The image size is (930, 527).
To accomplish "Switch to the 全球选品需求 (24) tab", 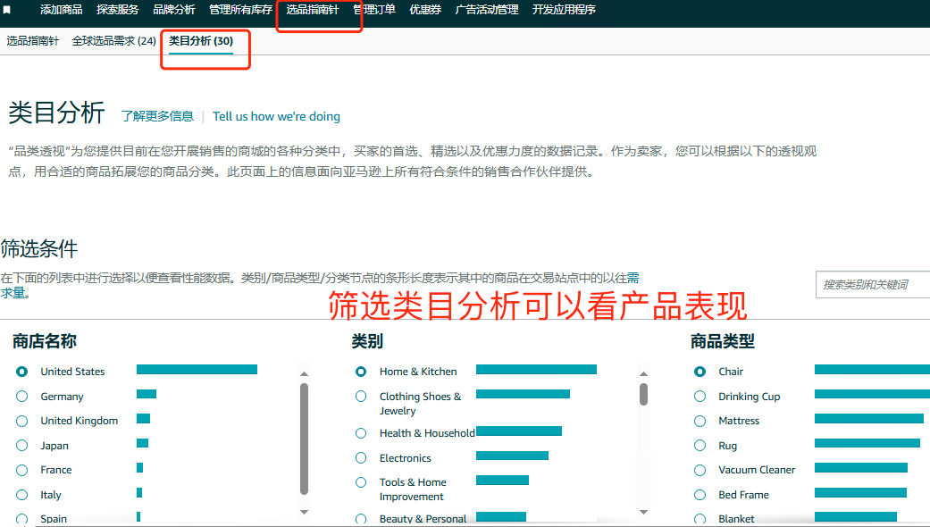I will point(113,40).
